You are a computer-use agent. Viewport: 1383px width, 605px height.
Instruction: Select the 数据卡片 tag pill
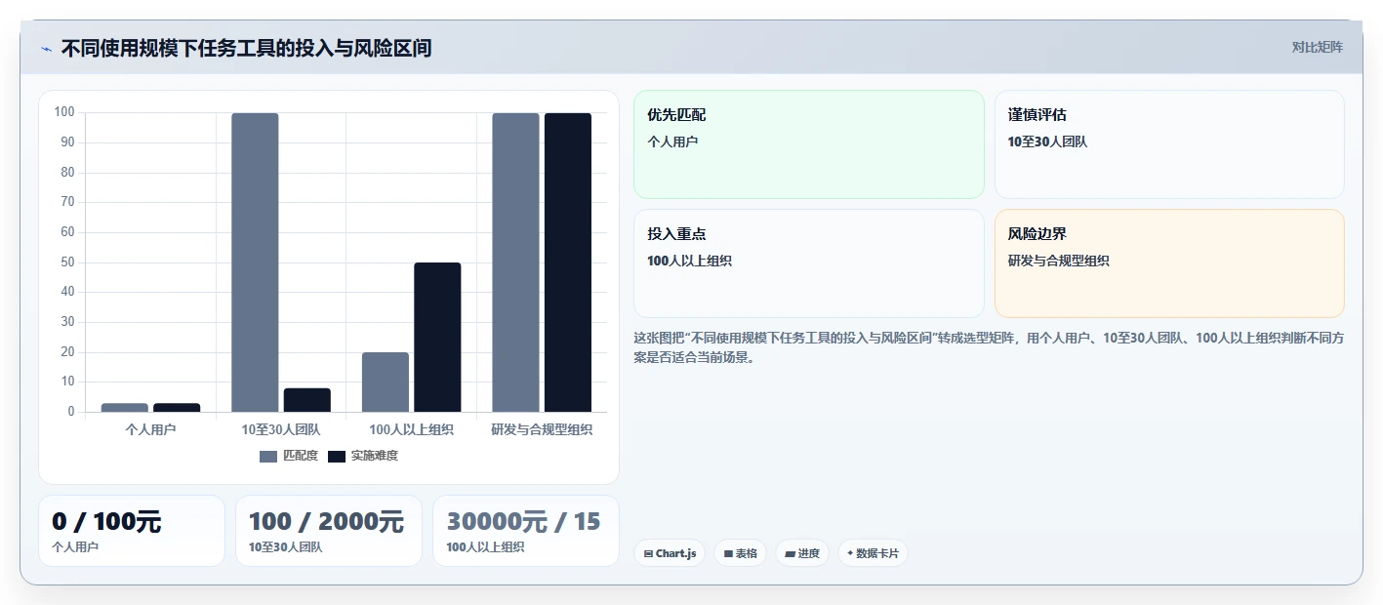873,553
